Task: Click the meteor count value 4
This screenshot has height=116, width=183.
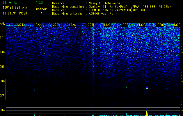Action: [41, 13]
